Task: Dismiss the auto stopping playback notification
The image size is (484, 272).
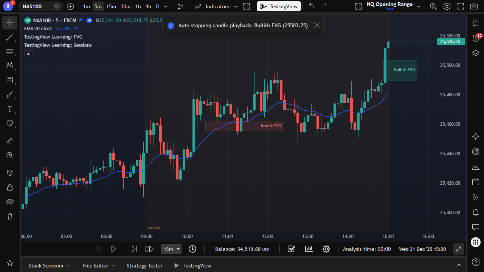Action: 317,25
